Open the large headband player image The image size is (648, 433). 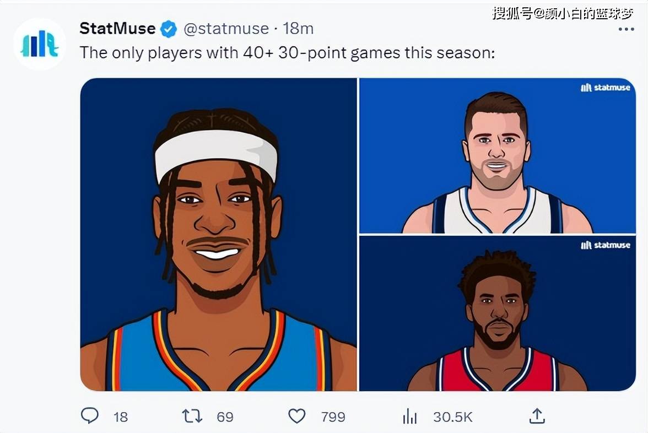pos(219,234)
